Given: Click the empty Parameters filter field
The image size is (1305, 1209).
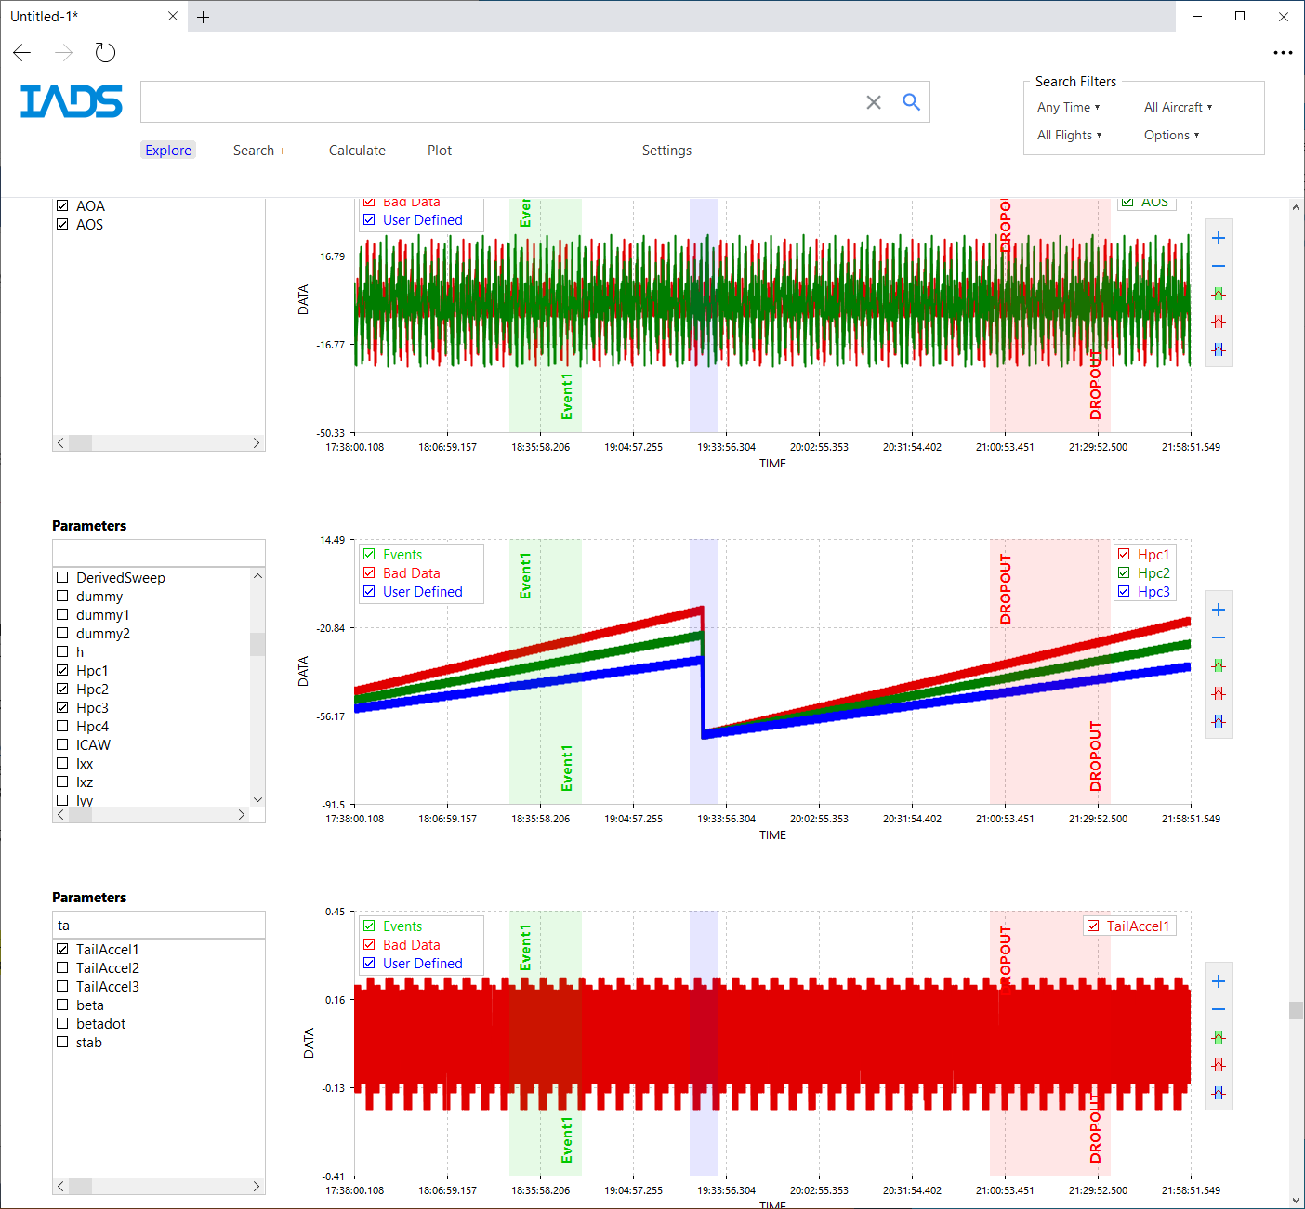Looking at the screenshot, I should coord(159,553).
